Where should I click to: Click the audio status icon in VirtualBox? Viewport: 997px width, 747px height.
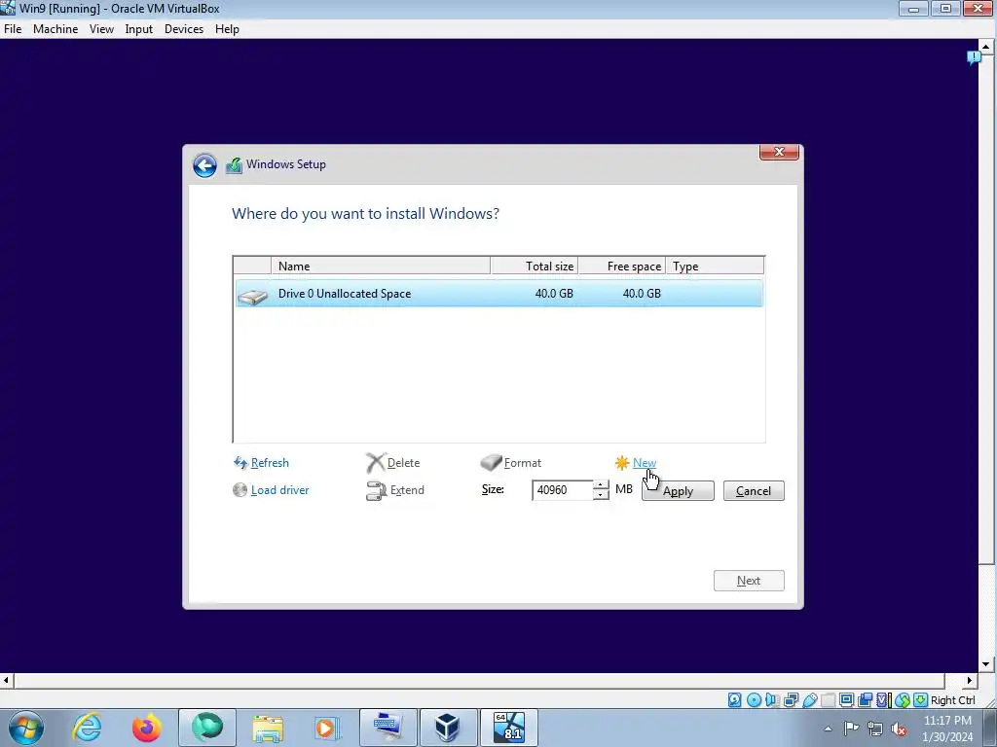(x=772, y=700)
